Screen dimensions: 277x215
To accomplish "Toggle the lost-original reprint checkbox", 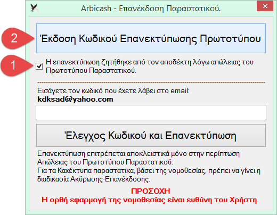I will point(39,67).
